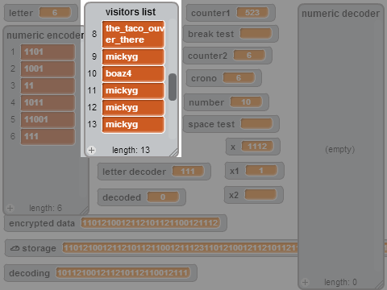Select visitors list item 8 the_taco_ouver_there

tap(133, 34)
